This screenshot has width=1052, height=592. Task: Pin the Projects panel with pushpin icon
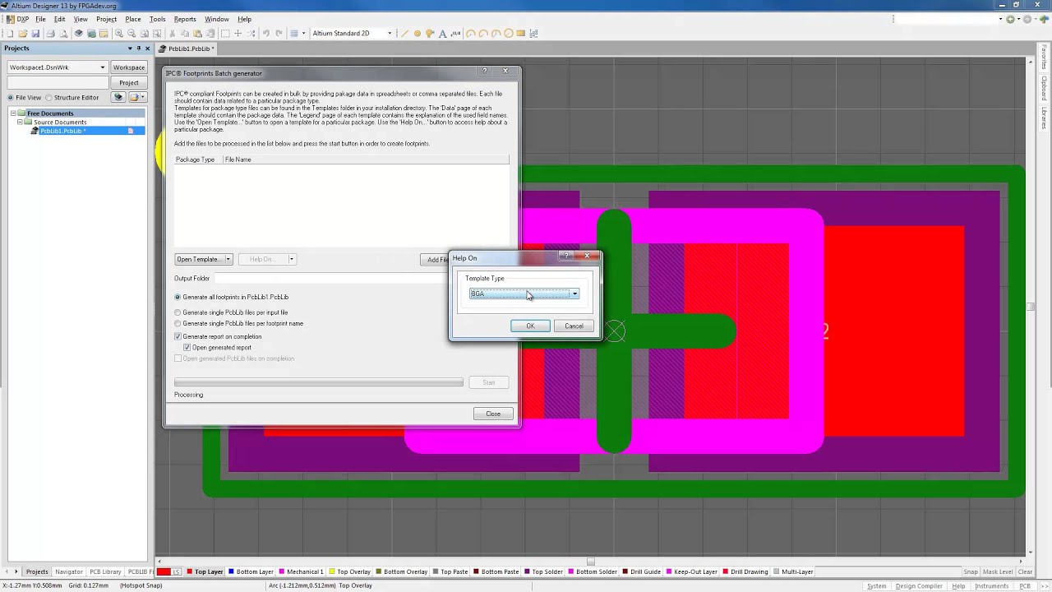pos(138,49)
